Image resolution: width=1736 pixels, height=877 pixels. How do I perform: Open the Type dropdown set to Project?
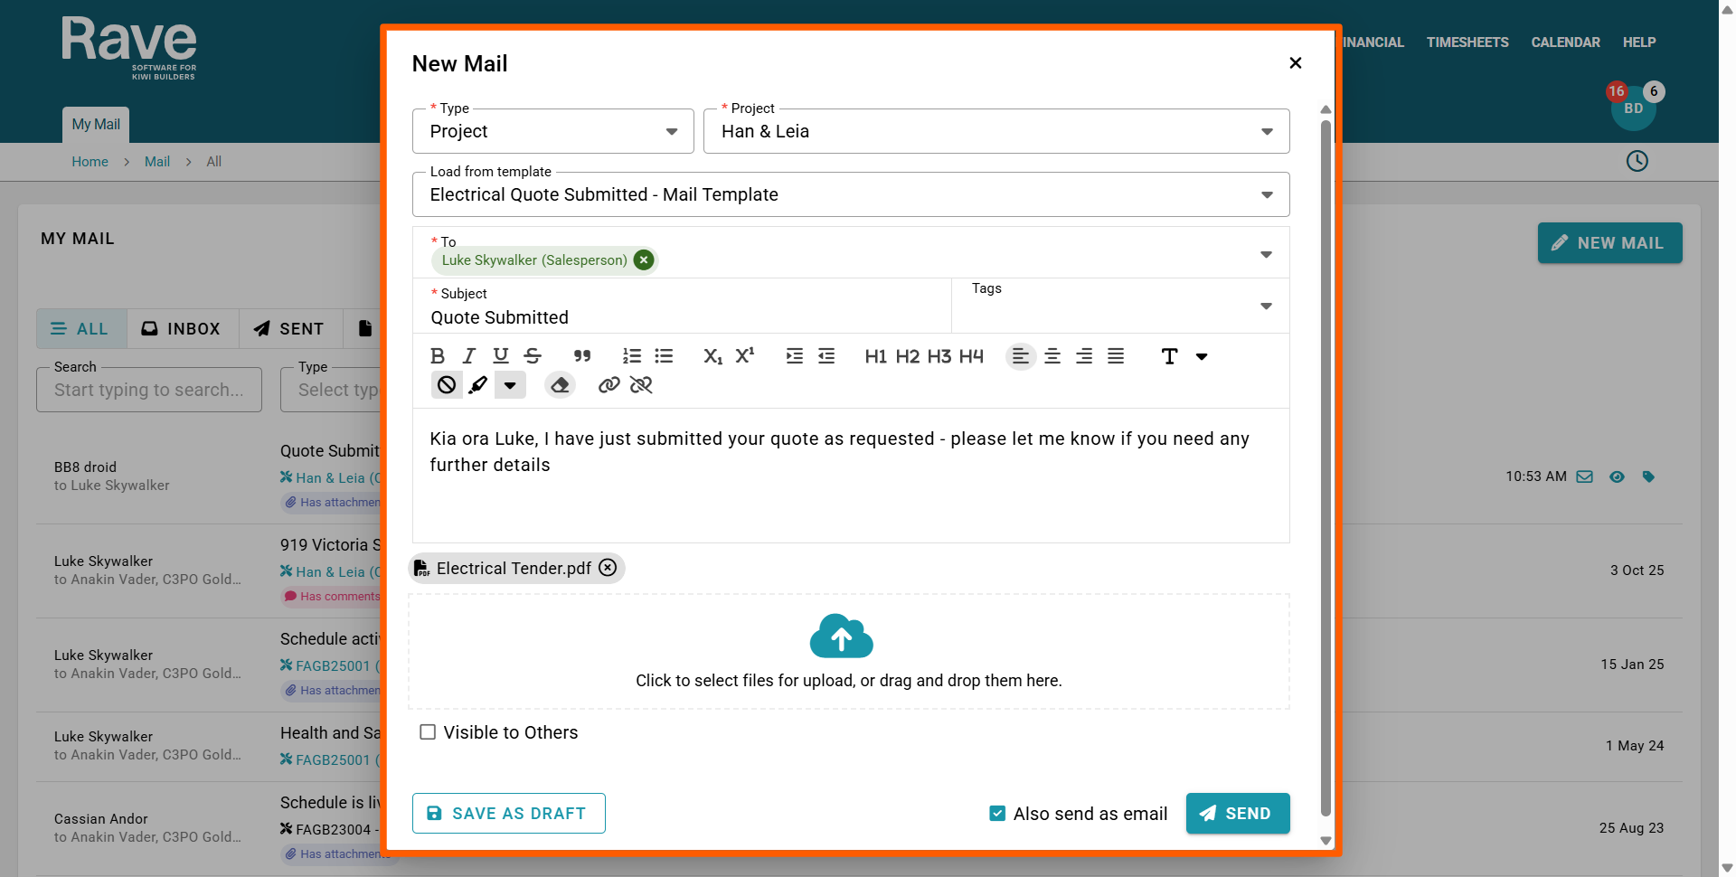click(553, 131)
